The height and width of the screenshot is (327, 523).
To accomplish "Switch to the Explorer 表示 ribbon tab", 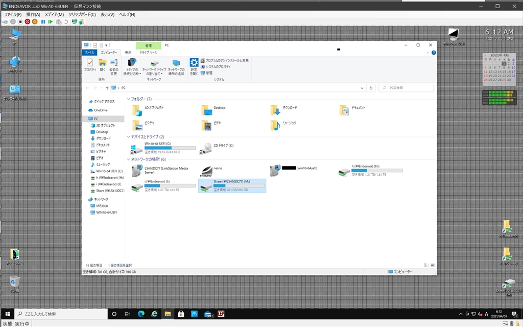I will coord(128,53).
